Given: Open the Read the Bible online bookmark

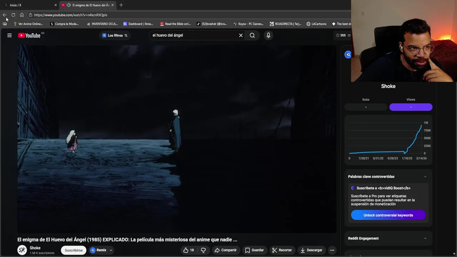Looking at the screenshot, I should pyautogui.click(x=175, y=24).
